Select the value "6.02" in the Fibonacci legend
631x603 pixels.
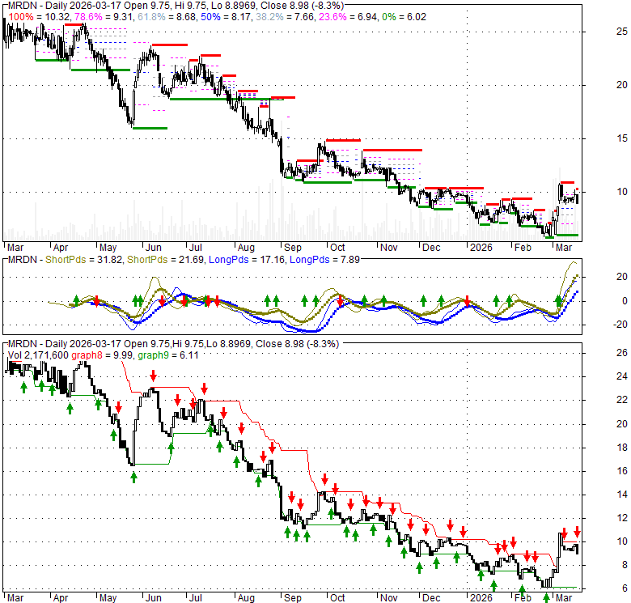(x=417, y=17)
